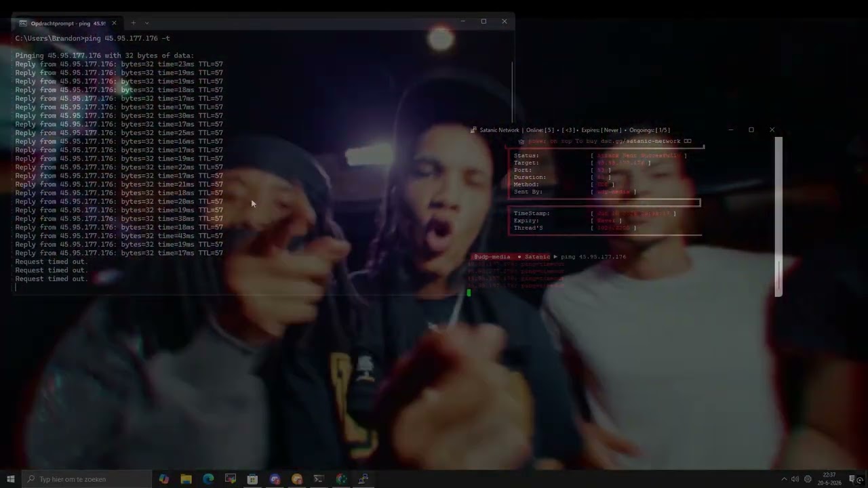Click the 'Pinging 45.95.177.176 with 32 bytes' line
Screen dimensions: 868x488
point(104,56)
